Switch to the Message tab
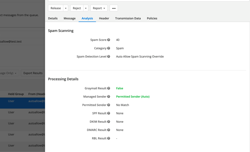 coord(69,19)
